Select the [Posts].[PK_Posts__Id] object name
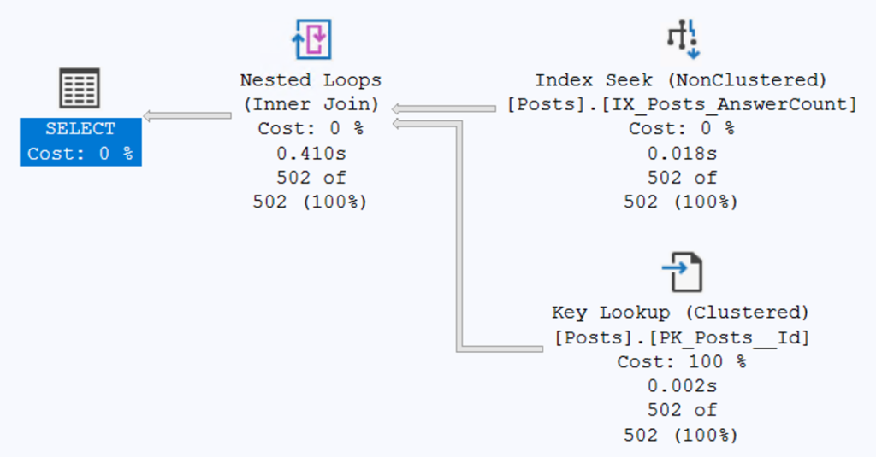 [x=681, y=337]
